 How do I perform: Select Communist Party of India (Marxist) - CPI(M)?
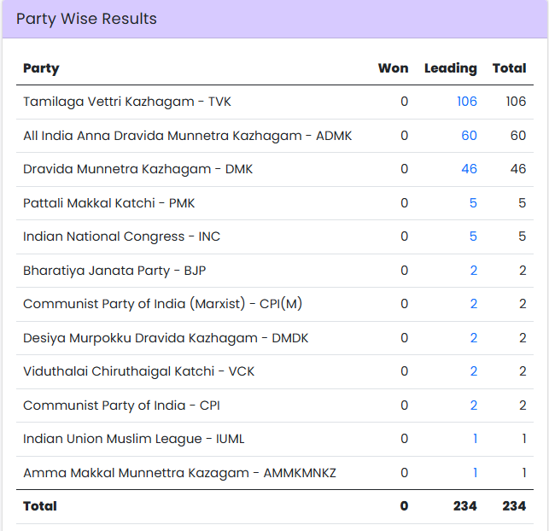(163, 304)
